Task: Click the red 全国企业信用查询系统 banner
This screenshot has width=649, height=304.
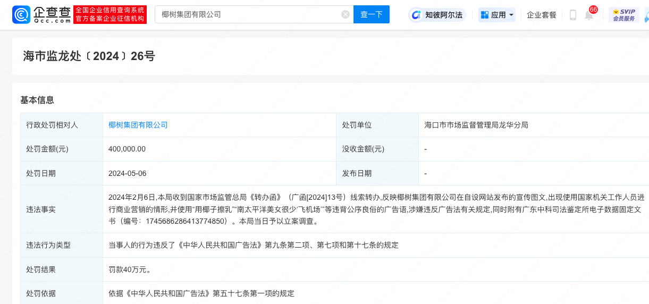Action: tap(110, 14)
